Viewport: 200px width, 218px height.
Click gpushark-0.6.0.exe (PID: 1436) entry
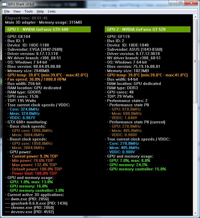click(x=36, y=203)
